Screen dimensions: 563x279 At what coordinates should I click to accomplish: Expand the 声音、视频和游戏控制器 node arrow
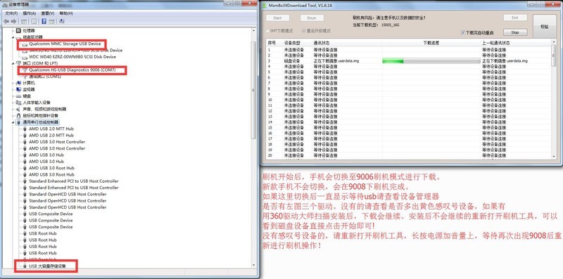(x=13, y=109)
